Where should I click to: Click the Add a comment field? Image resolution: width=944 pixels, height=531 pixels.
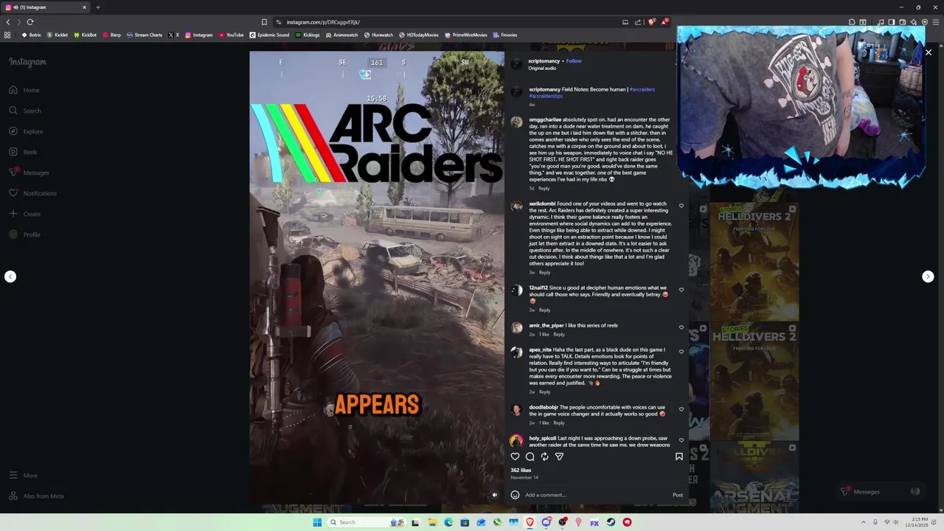pos(596,495)
